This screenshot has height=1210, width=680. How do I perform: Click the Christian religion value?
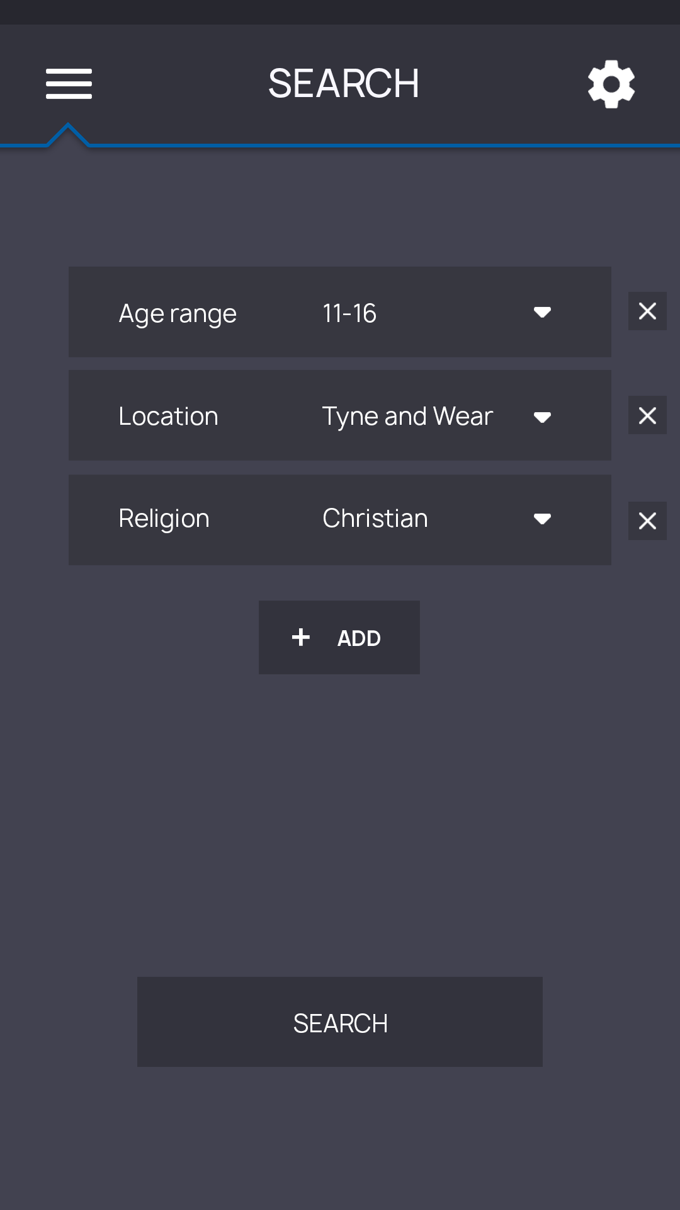375,519
